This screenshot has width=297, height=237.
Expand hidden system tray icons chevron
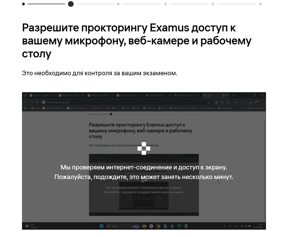225,226
